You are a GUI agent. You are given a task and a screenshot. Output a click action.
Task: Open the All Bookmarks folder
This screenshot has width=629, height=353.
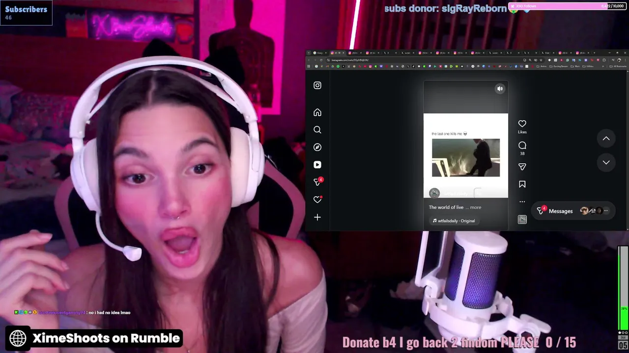[x=618, y=66]
